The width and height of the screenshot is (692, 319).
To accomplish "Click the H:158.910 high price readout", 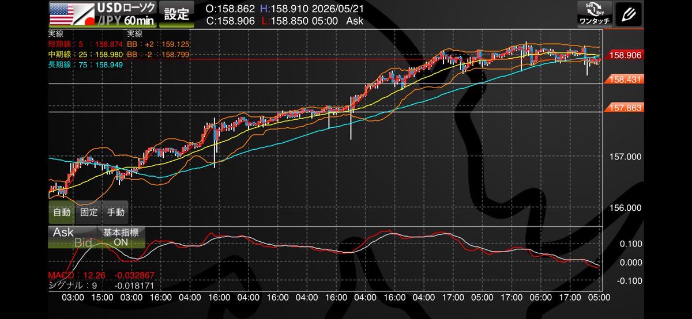I will point(284,9).
